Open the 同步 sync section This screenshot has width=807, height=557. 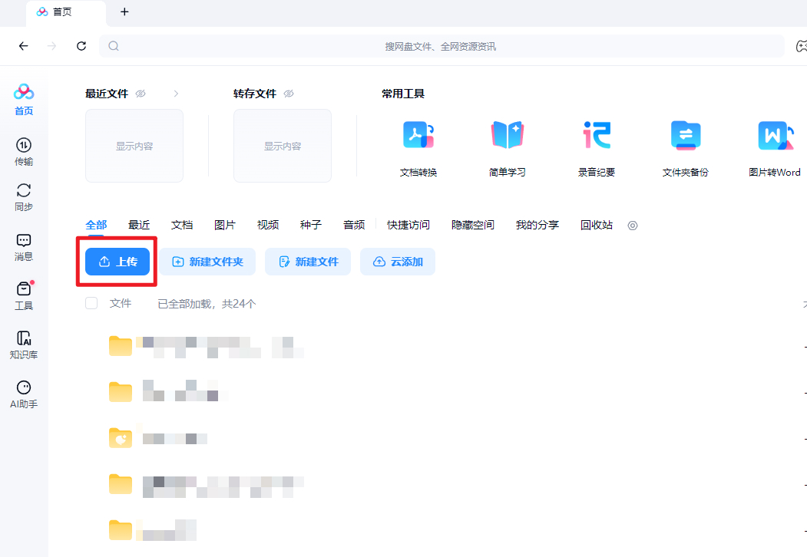pos(24,197)
